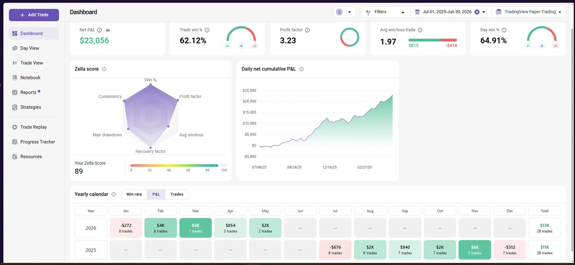Select Feb 2026 cell showing $4K
The width and height of the screenshot is (575, 265).
pos(161,228)
